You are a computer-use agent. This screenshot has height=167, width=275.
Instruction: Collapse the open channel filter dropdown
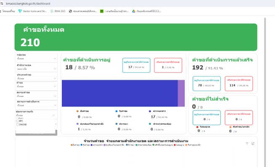(54, 115)
